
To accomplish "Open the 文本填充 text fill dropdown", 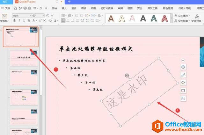I will click(182, 16).
